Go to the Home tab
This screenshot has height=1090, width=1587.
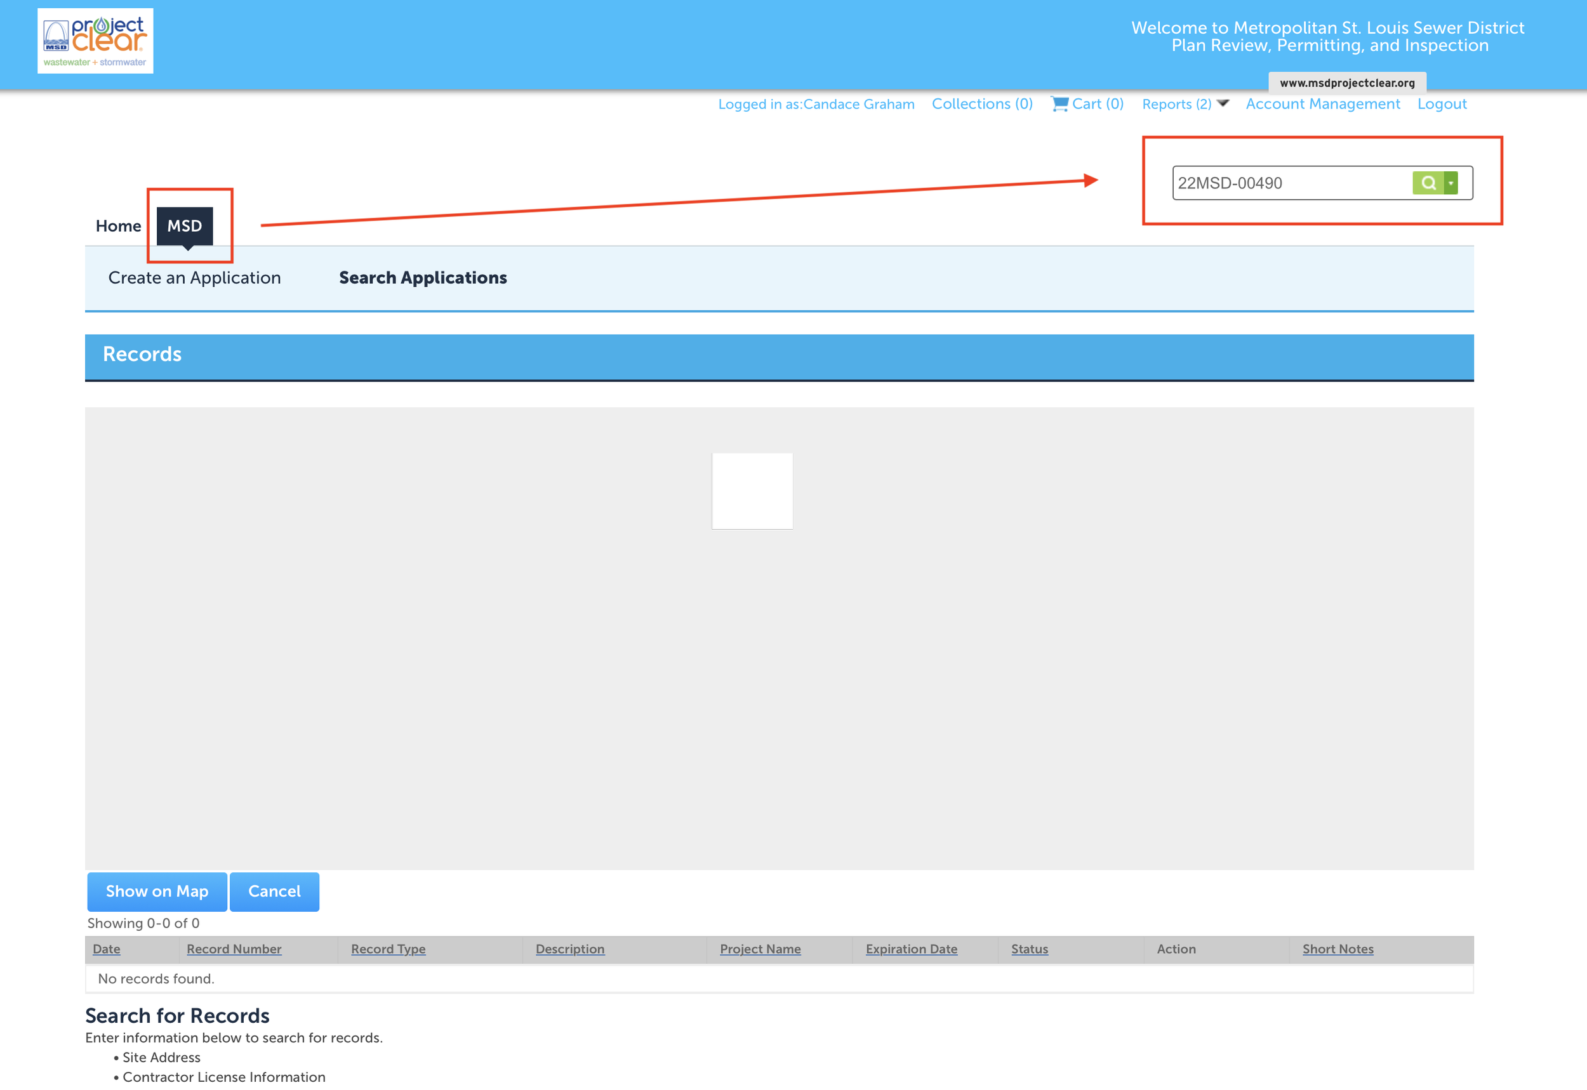[118, 226]
